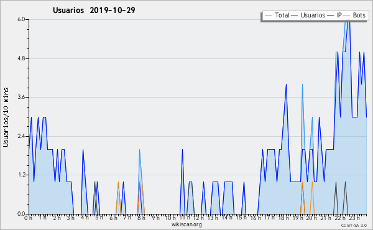Screen dimensions: 373x230
Task: Click the '8 h' x-axis label
Action: click(141, 218)
